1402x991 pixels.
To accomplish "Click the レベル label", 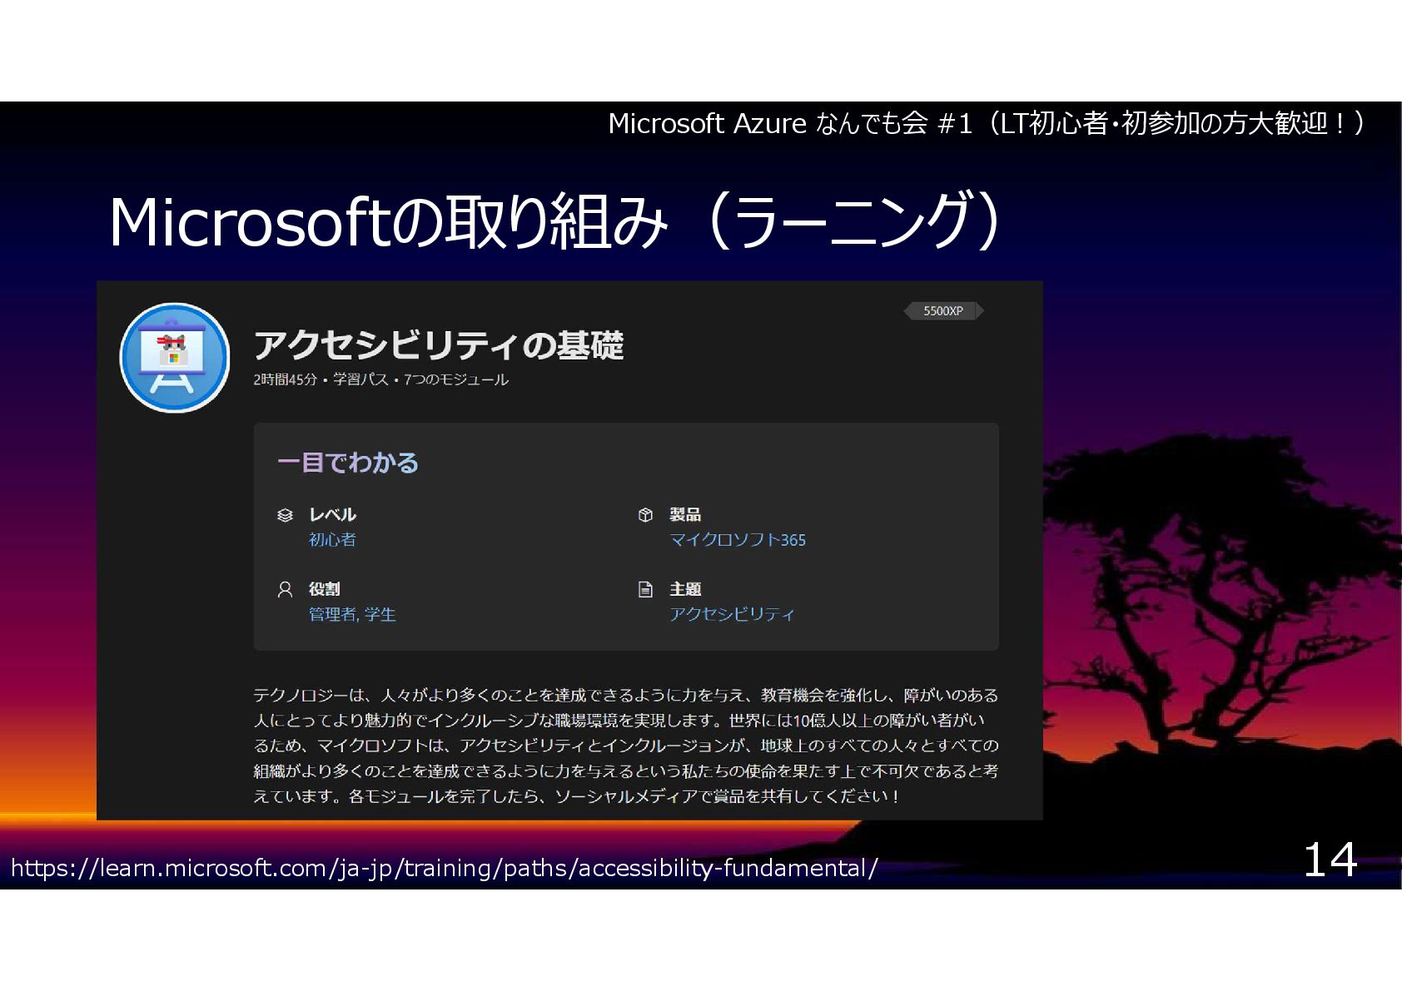I will click(x=332, y=514).
